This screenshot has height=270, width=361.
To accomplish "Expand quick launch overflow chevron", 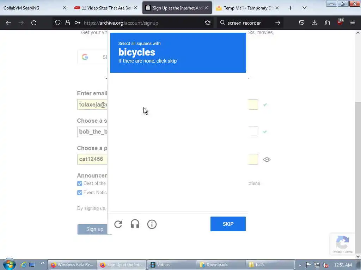I will (42, 263).
